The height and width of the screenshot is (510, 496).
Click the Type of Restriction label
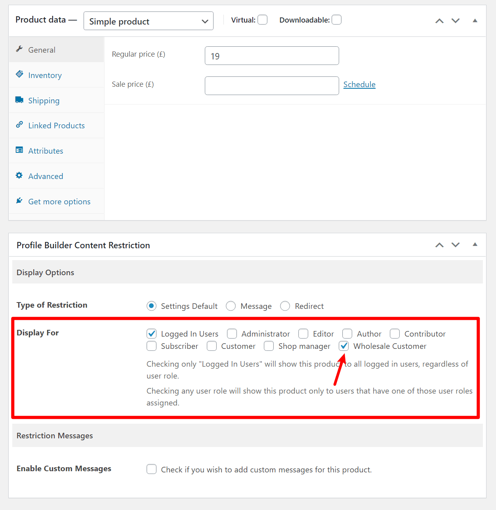(x=52, y=305)
